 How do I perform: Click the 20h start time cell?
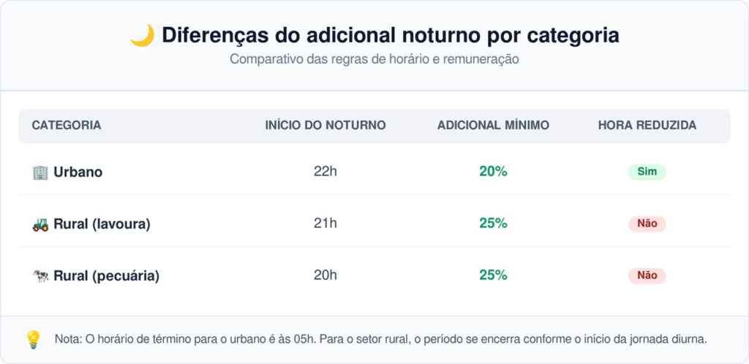point(325,276)
